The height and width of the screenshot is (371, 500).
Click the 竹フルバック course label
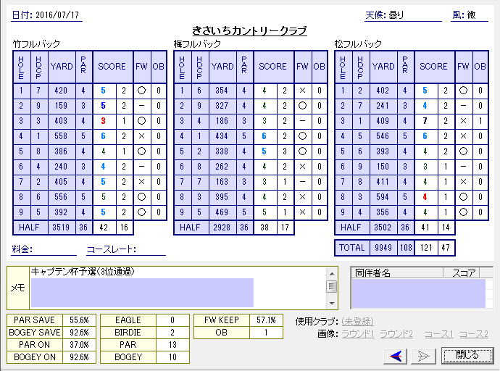click(36, 43)
